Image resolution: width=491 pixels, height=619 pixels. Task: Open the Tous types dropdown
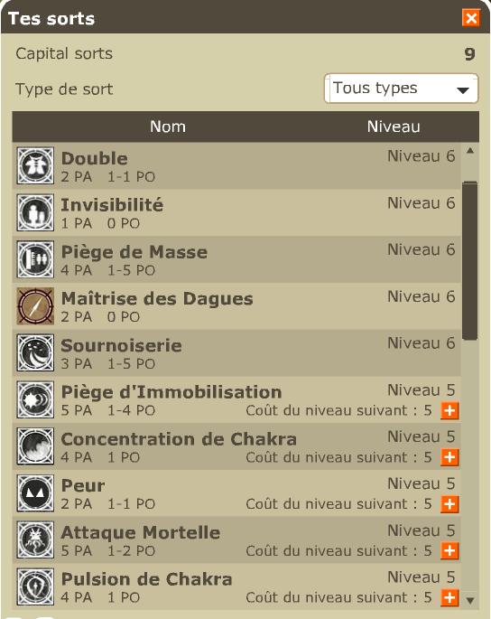click(x=401, y=89)
